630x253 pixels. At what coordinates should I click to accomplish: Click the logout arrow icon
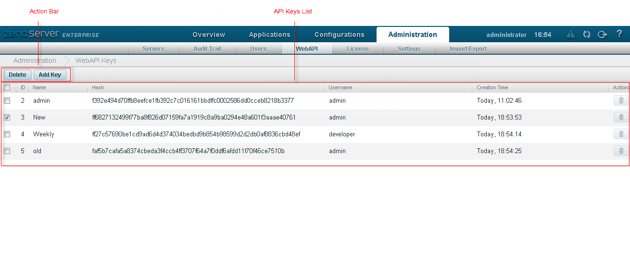(602, 34)
